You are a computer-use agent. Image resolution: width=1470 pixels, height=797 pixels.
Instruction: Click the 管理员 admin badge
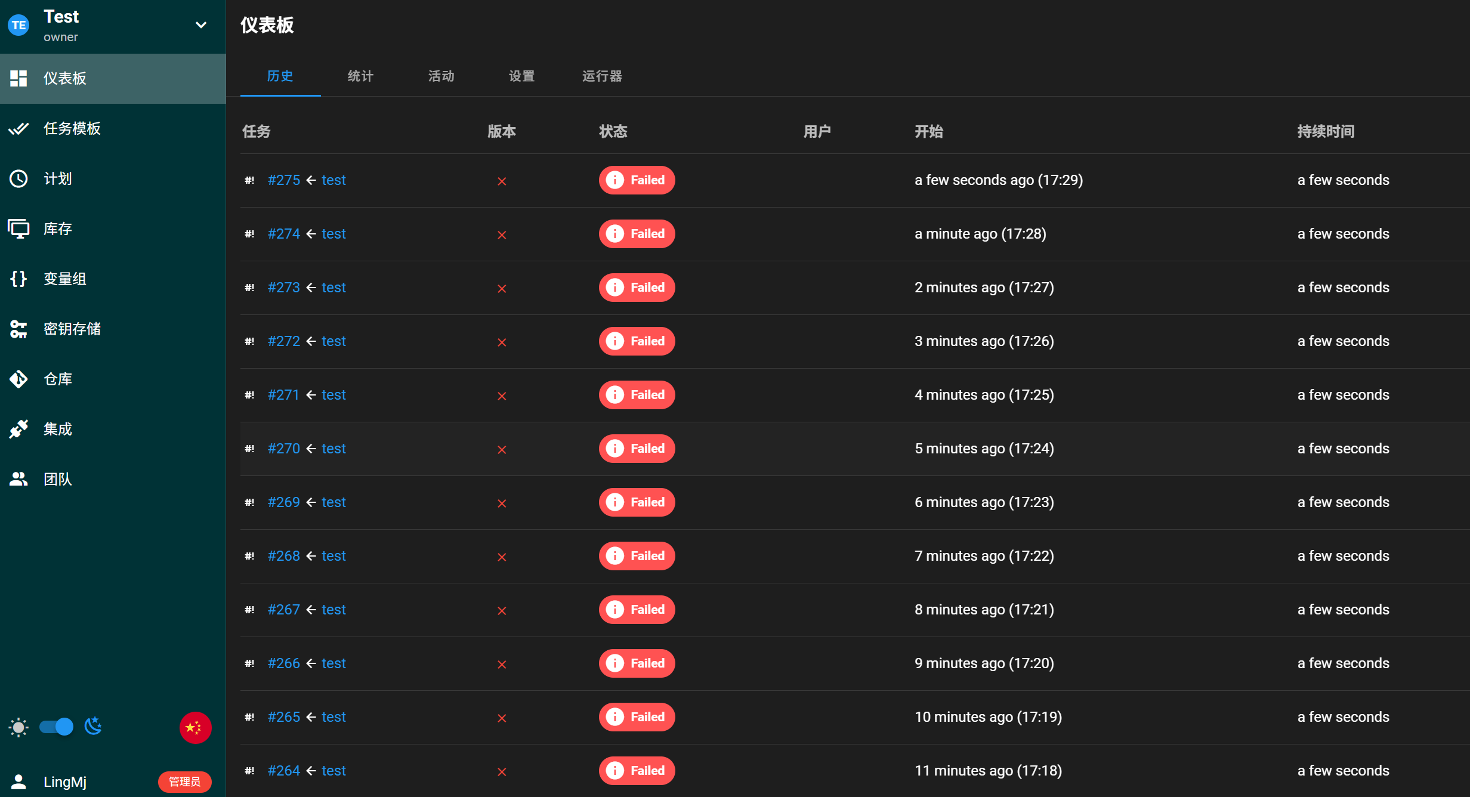pos(185,781)
